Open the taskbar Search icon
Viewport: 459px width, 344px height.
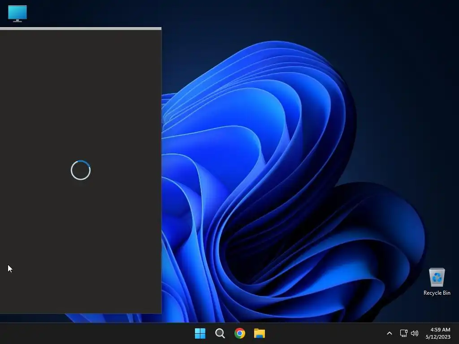click(220, 333)
